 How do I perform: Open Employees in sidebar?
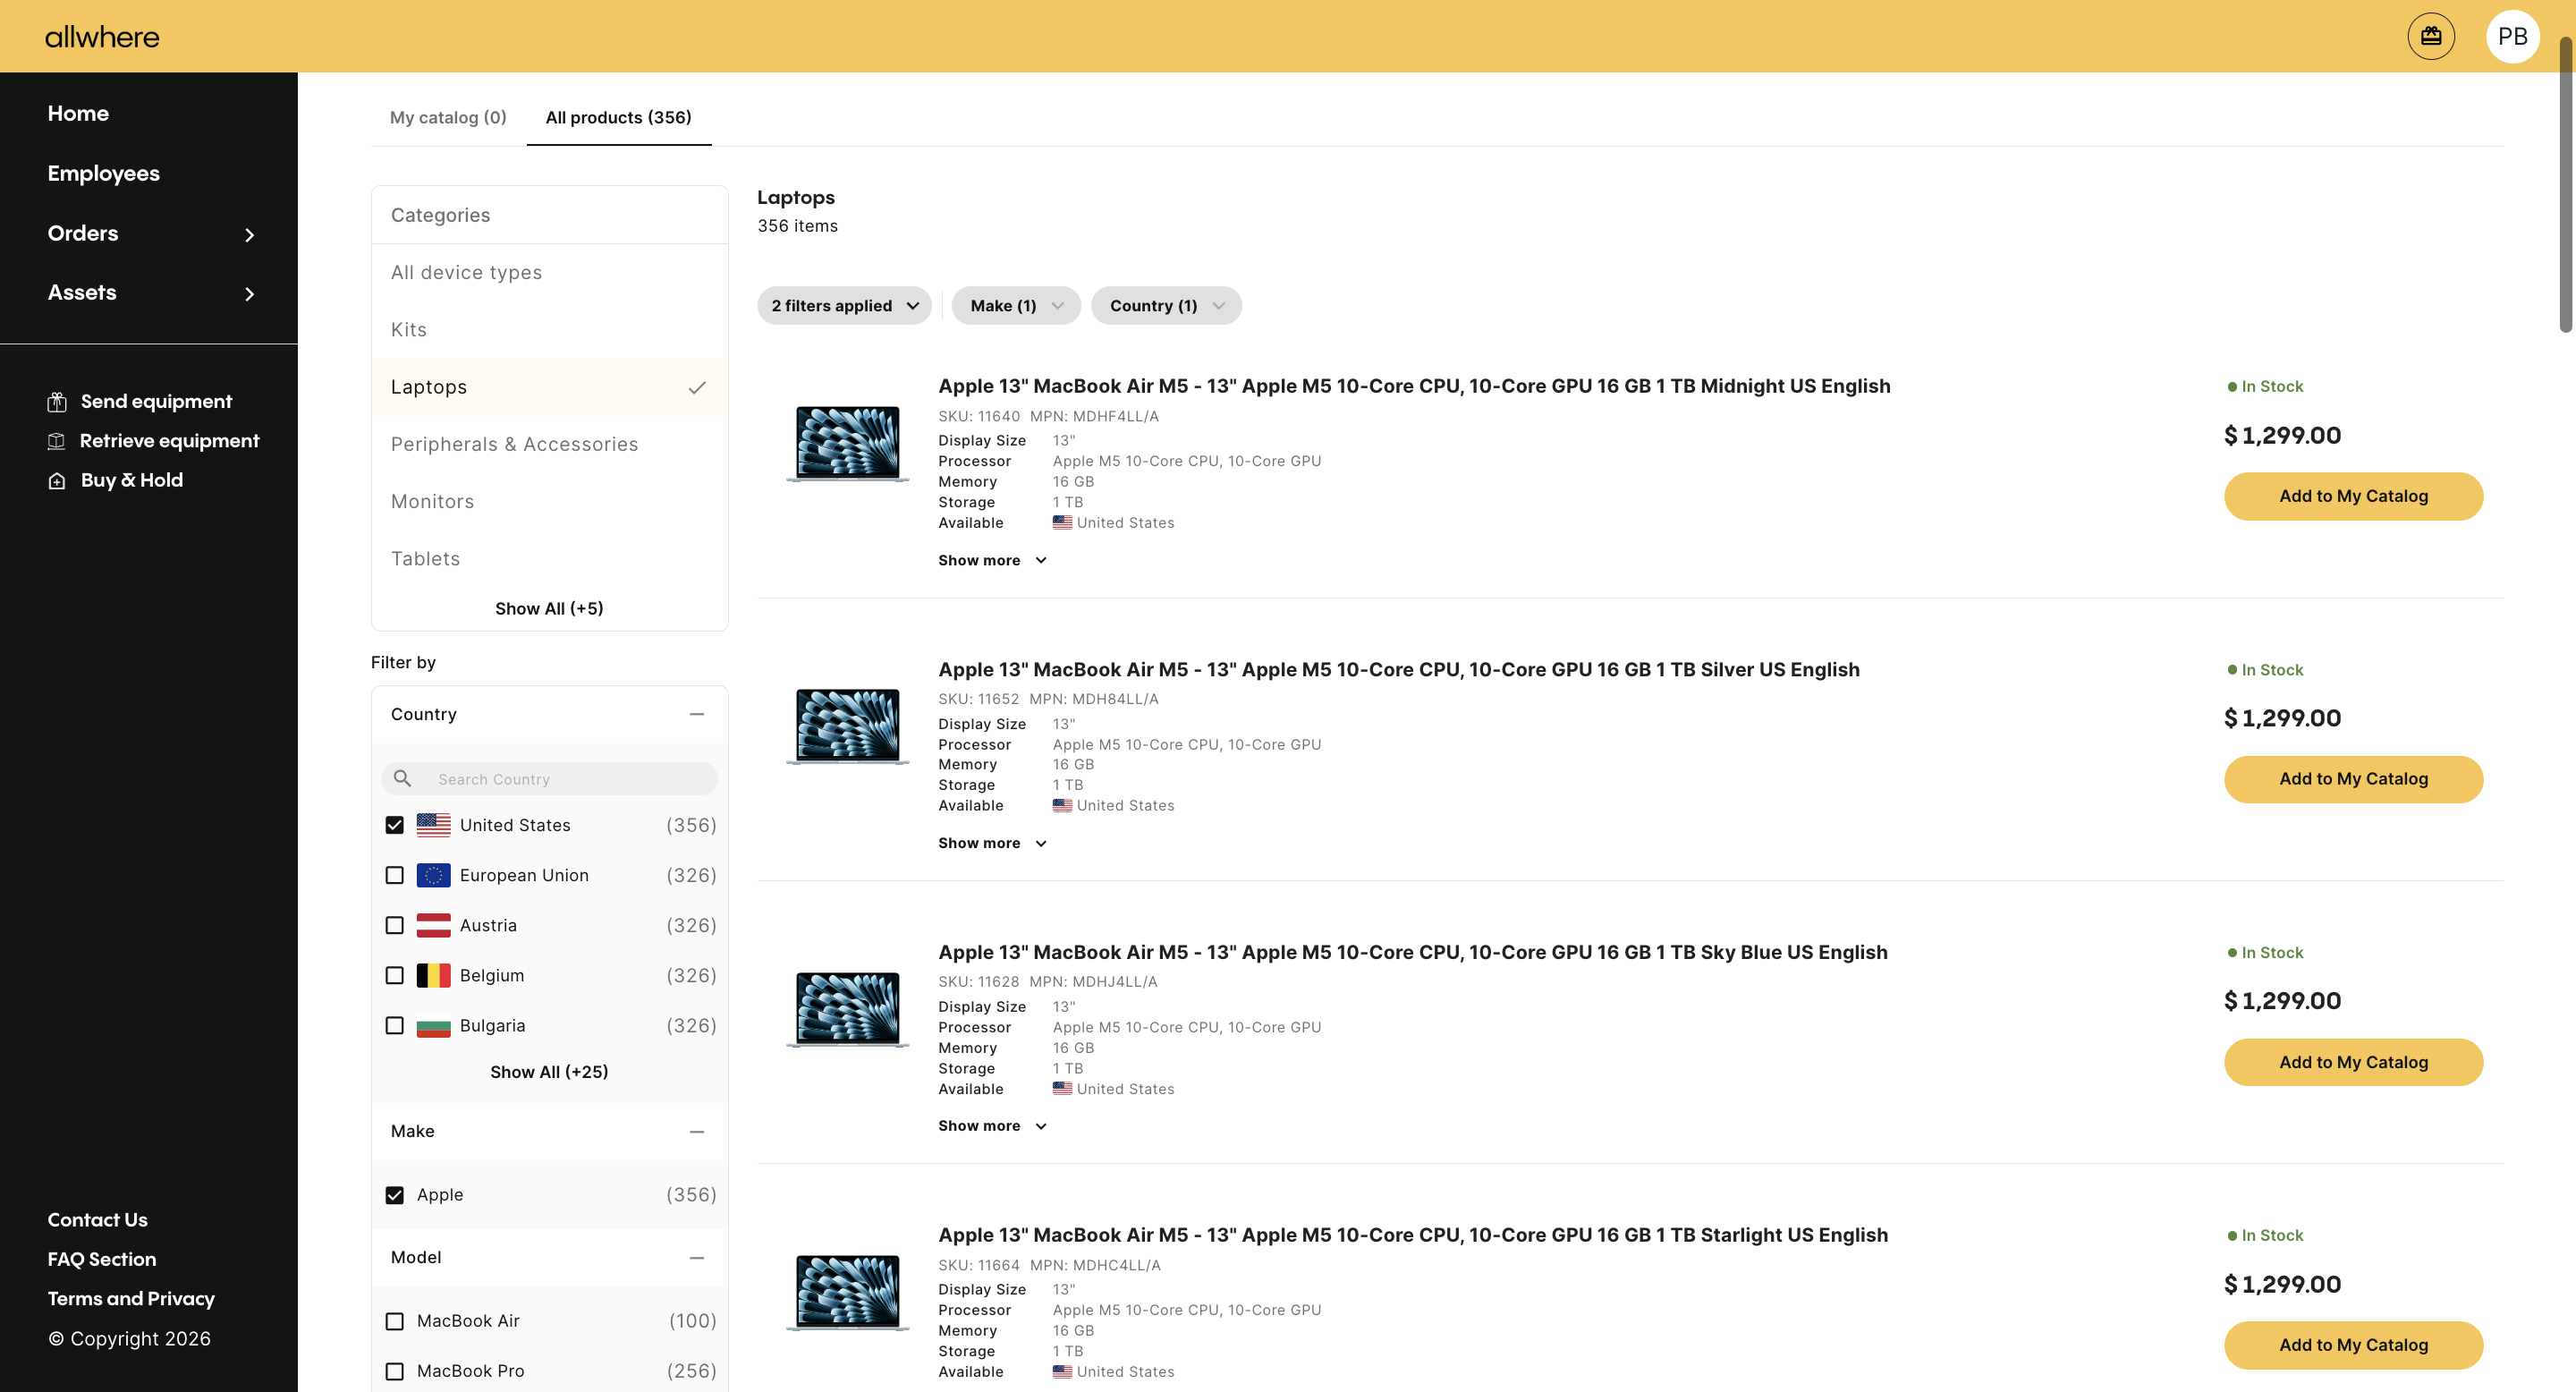tap(103, 173)
